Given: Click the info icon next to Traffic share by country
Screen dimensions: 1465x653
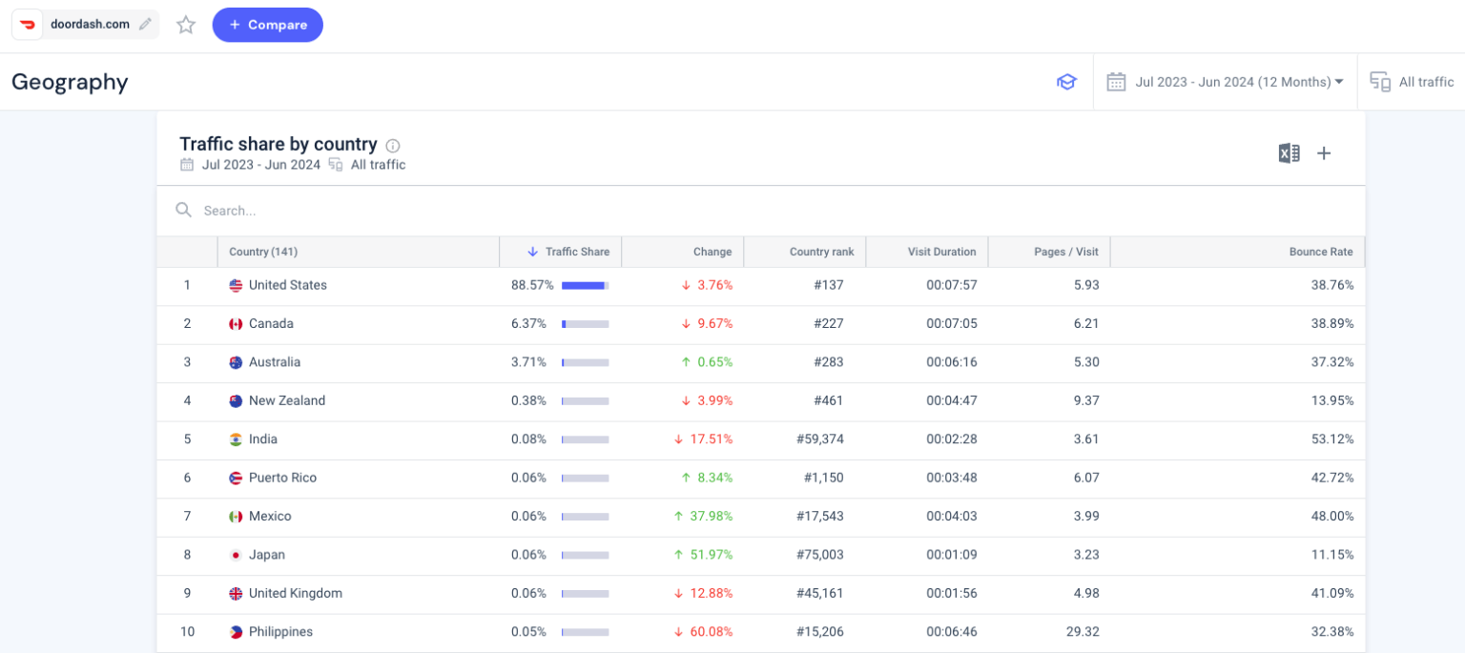Looking at the screenshot, I should tap(393, 145).
